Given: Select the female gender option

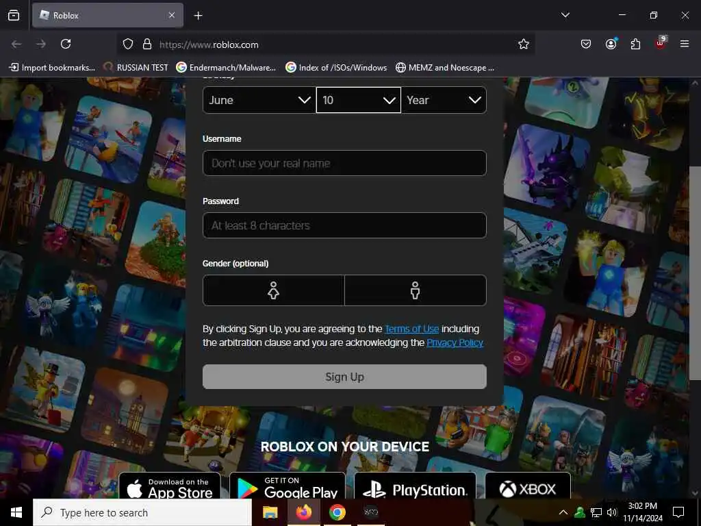Looking at the screenshot, I should tap(274, 290).
